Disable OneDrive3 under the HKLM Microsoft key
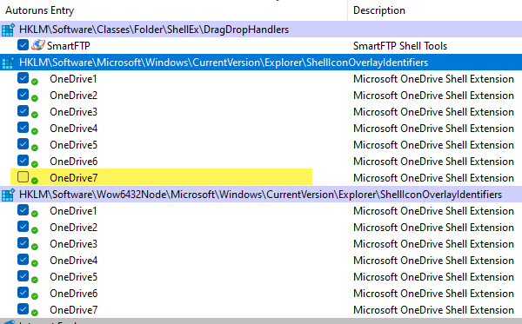 [23, 110]
